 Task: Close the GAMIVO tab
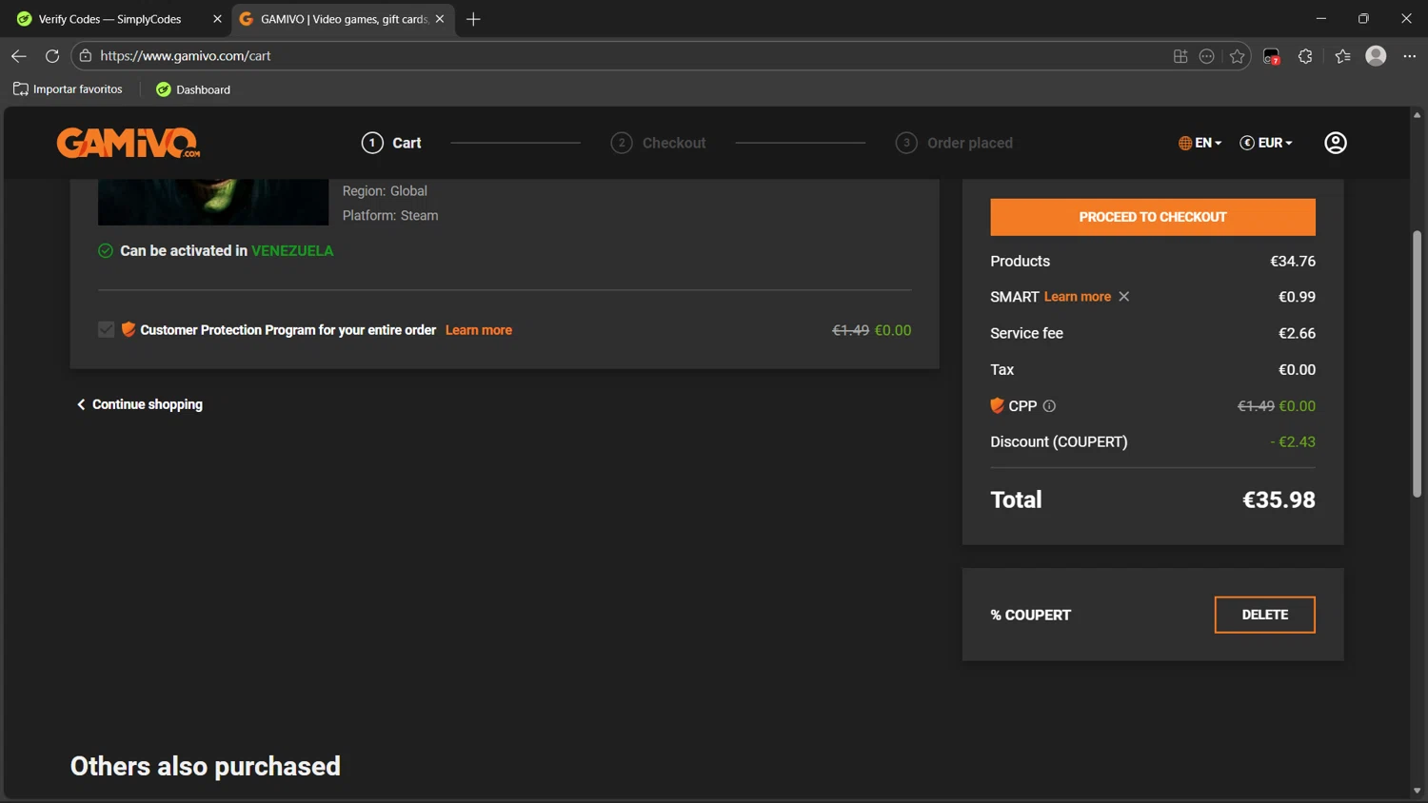440,19
